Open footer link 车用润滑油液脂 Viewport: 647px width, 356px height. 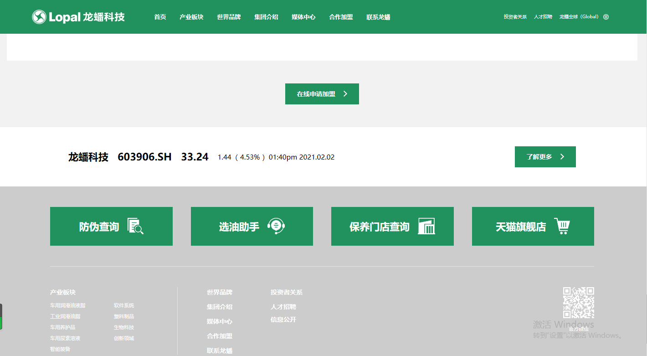click(x=68, y=305)
